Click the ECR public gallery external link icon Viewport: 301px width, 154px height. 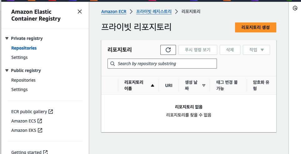point(51,112)
